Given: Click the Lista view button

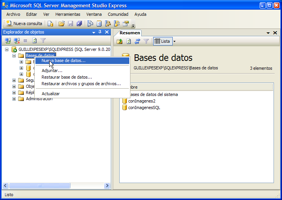Looking at the screenshot, I should [163, 41].
